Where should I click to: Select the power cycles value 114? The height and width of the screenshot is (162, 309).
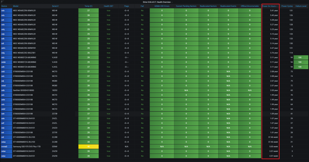[x=291, y=53]
